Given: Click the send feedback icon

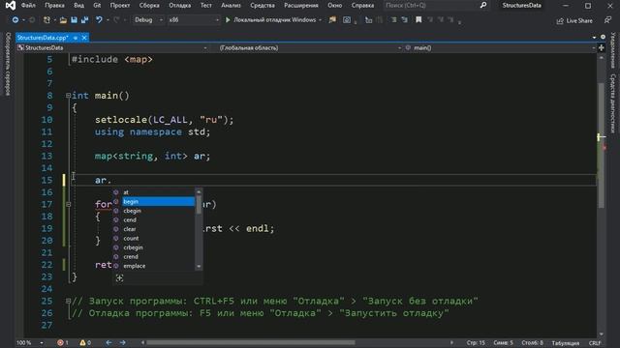Looking at the screenshot, I should click(x=607, y=20).
